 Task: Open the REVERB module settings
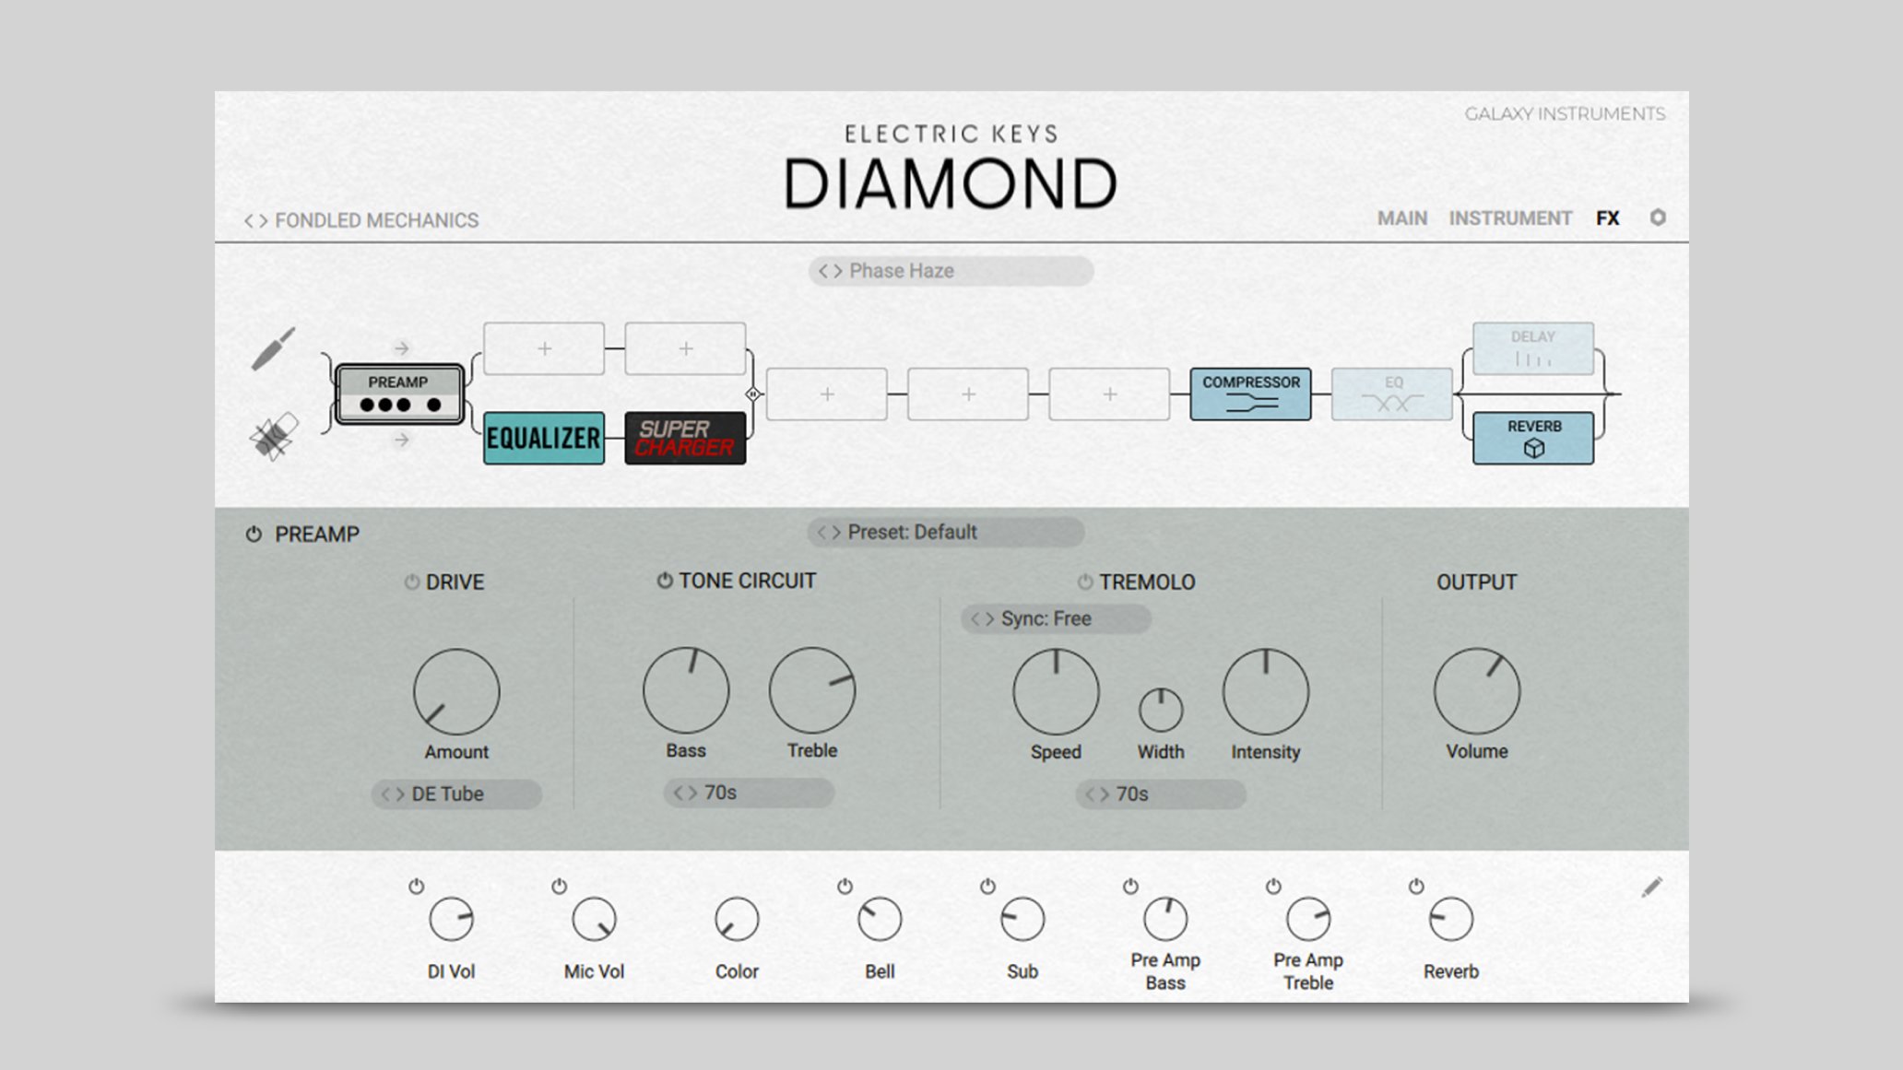[1533, 435]
